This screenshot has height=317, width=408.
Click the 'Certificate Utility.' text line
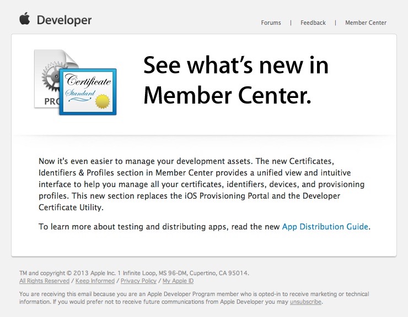tap(71, 207)
